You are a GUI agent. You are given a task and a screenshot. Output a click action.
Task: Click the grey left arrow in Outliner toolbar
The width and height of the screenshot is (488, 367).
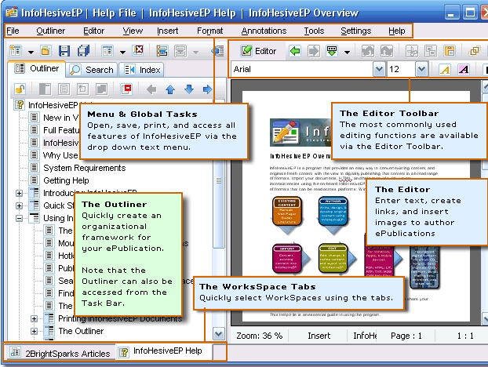coord(151,89)
